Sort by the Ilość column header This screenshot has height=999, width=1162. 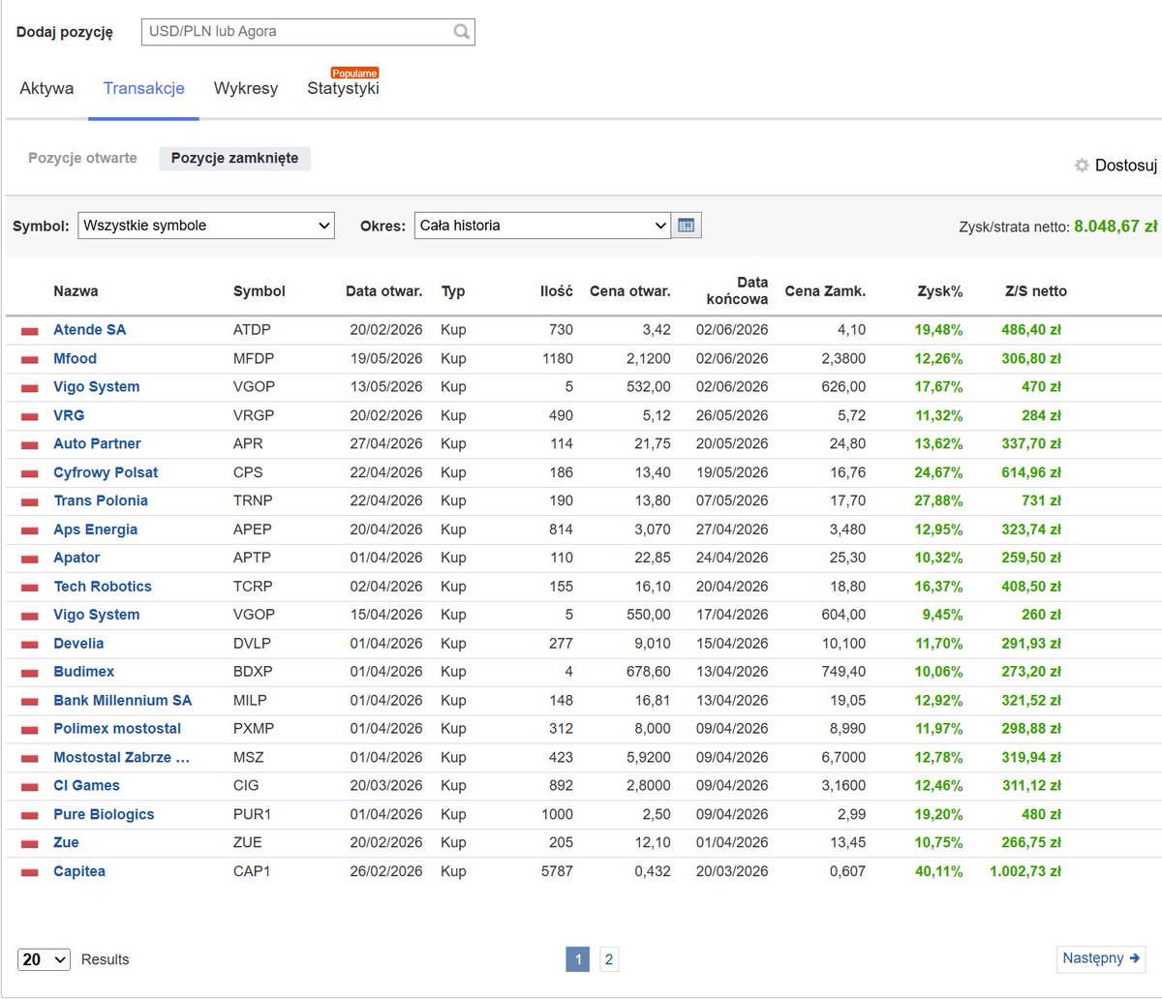557,290
